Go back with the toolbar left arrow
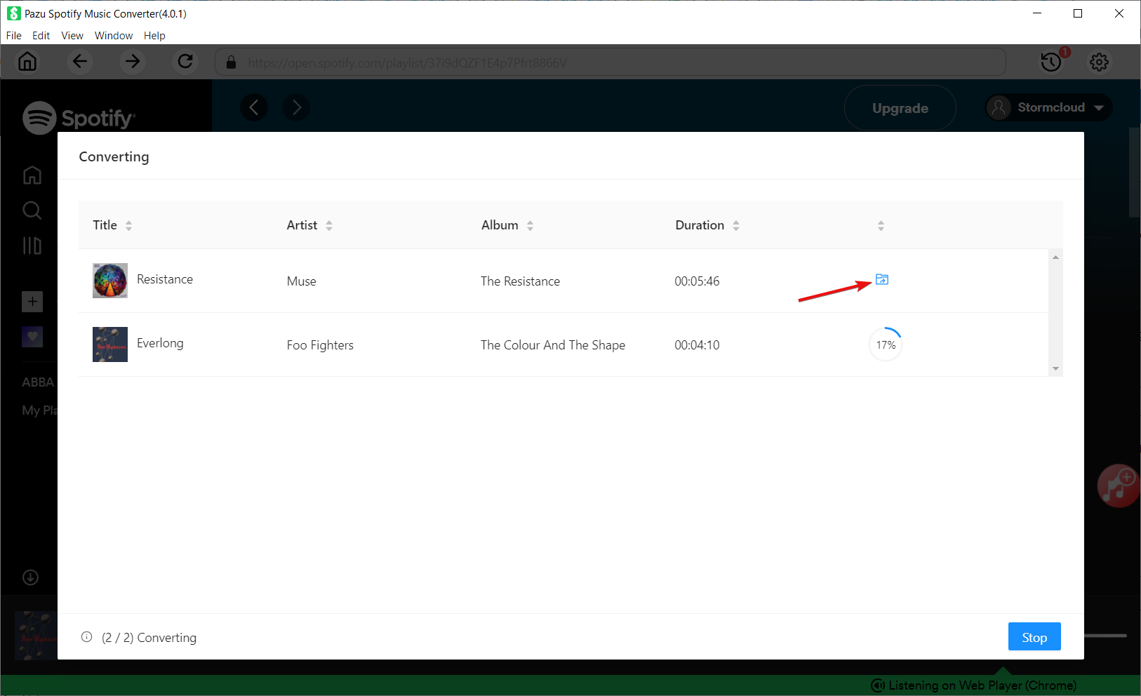This screenshot has width=1141, height=696. [x=80, y=62]
